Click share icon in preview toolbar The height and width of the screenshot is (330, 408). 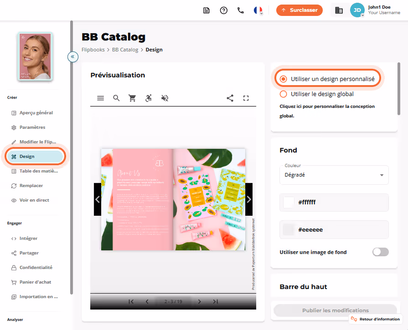click(230, 98)
